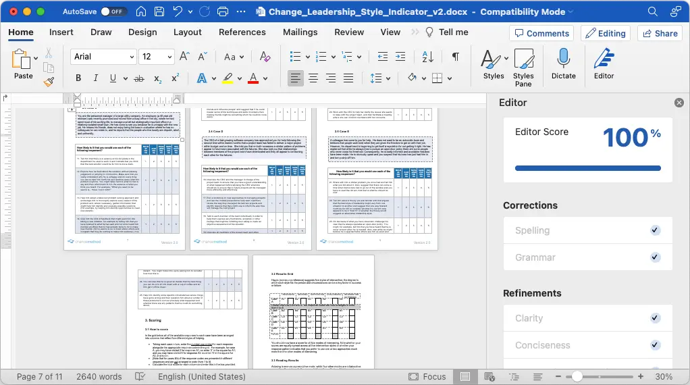Click English (United States) language
Screen dimensions: 690x385
click(x=202, y=377)
